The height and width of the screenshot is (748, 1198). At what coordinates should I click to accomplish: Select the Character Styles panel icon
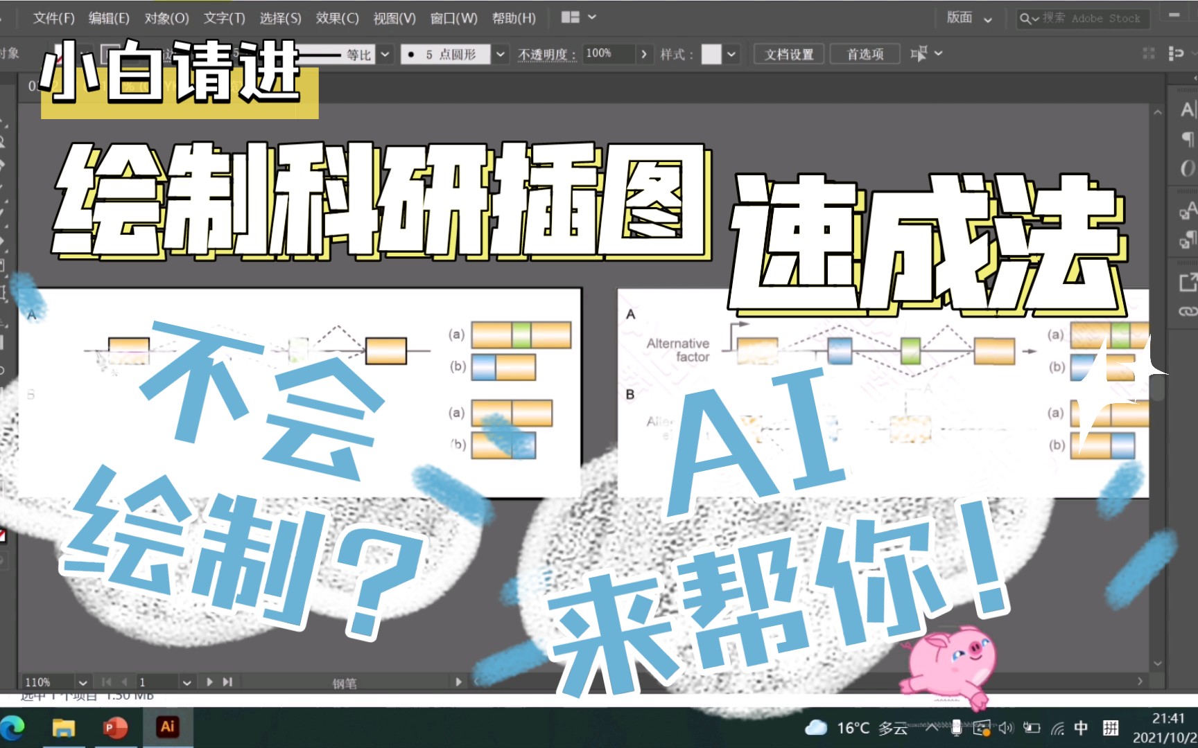coord(1187,211)
